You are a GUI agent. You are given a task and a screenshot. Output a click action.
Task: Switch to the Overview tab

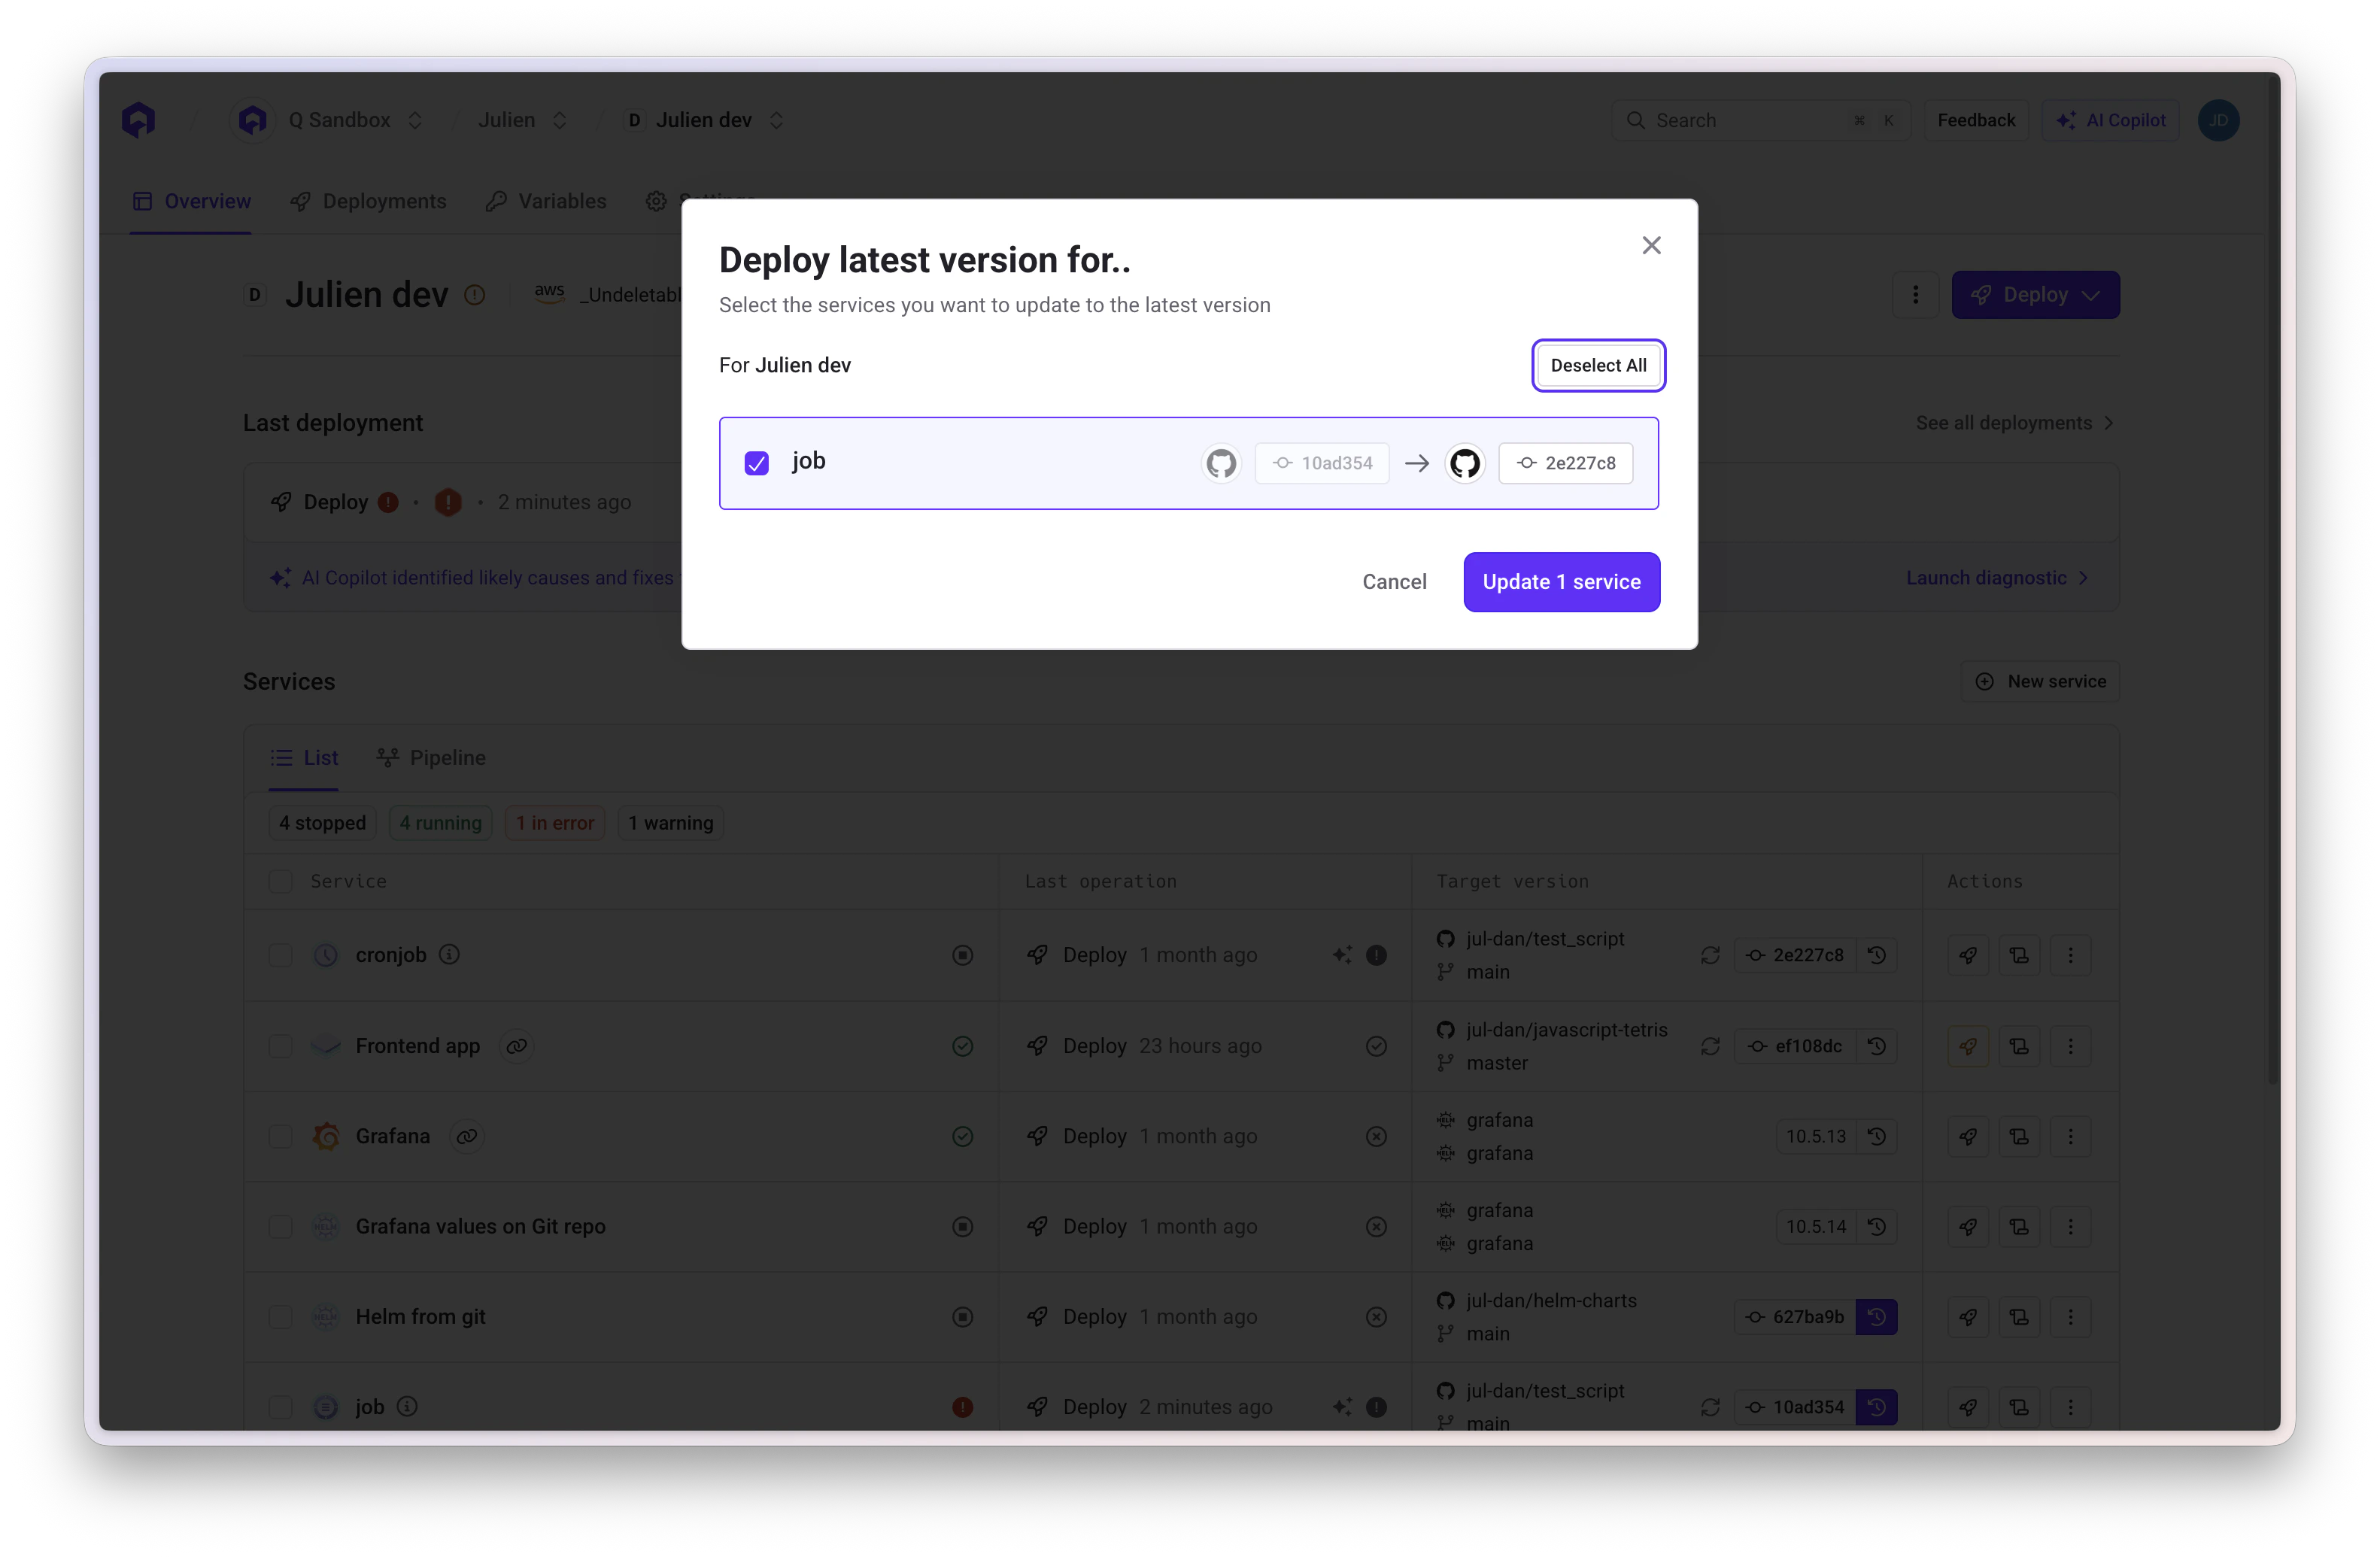(x=191, y=201)
